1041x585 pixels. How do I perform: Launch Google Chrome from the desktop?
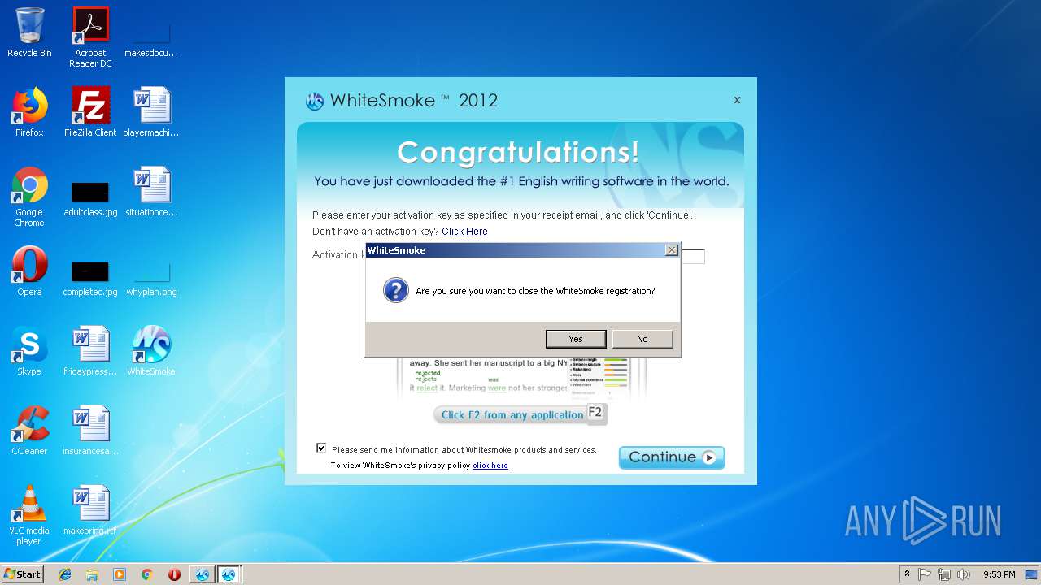tap(29, 197)
